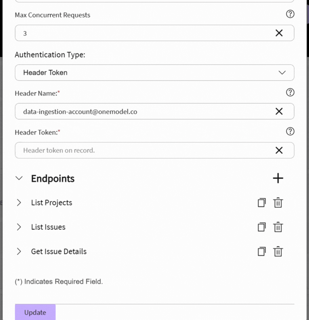Clear the Header Token field

[279, 150]
